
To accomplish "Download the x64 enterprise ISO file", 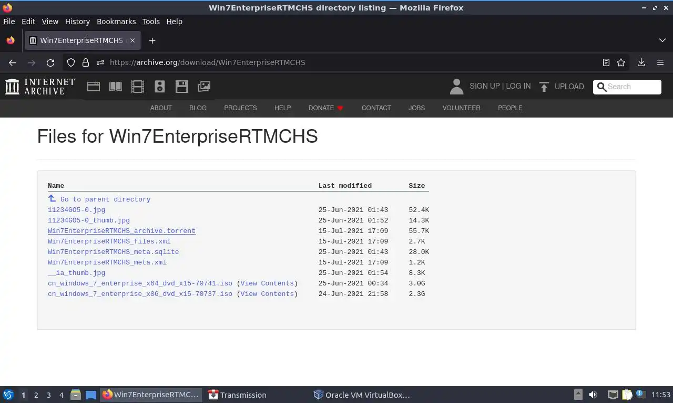I will point(140,283).
